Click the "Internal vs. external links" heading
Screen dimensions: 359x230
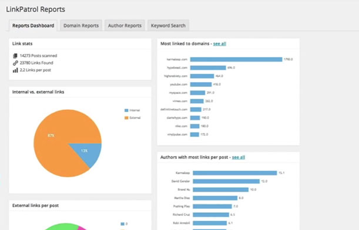pos(38,92)
